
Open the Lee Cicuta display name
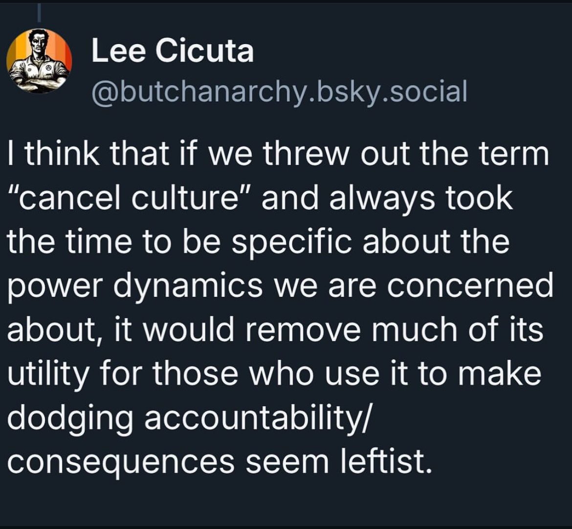pos(173,51)
